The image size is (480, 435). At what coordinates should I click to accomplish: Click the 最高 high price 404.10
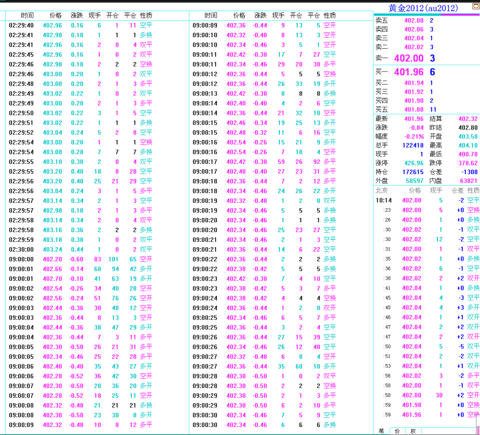point(468,145)
